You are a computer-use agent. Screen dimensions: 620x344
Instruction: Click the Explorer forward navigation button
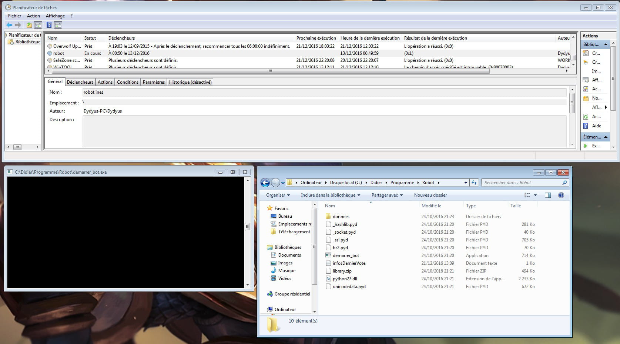coord(275,183)
